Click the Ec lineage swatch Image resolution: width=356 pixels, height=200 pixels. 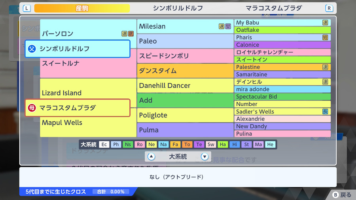pyautogui.click(x=104, y=144)
